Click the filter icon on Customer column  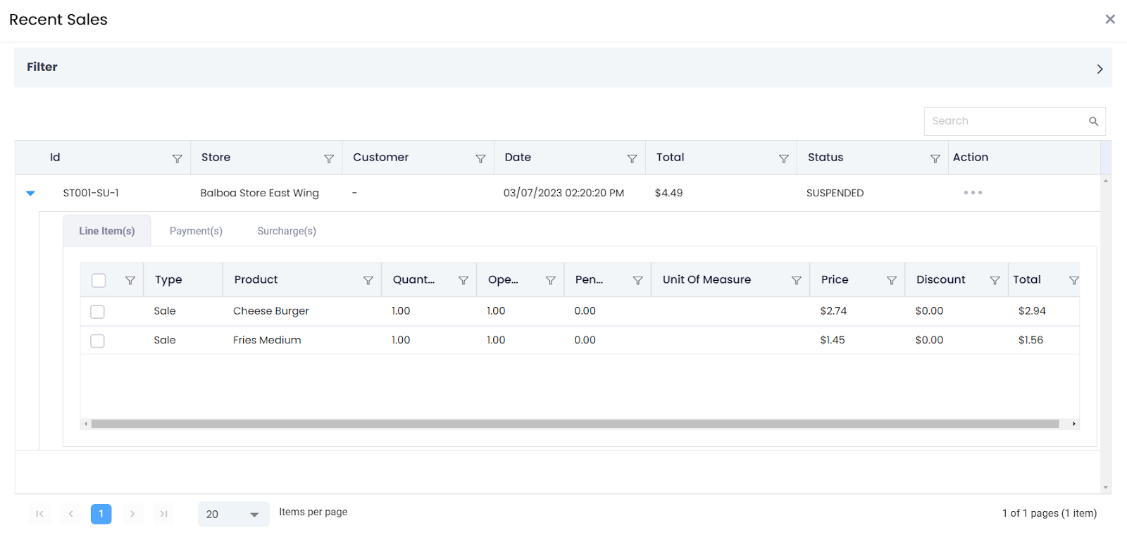tap(480, 158)
